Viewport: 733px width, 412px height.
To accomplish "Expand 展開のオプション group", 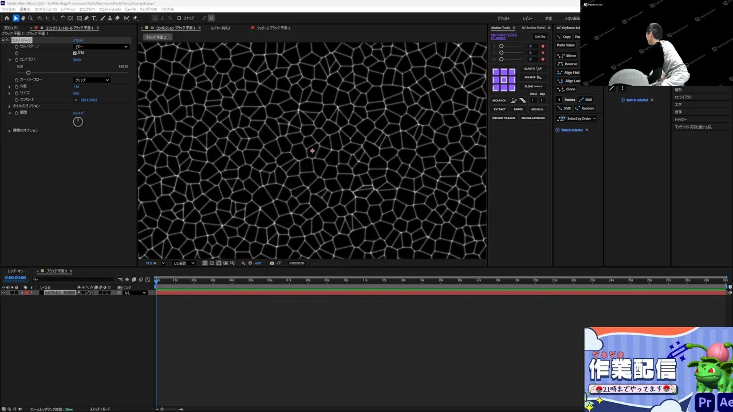I will [9, 131].
